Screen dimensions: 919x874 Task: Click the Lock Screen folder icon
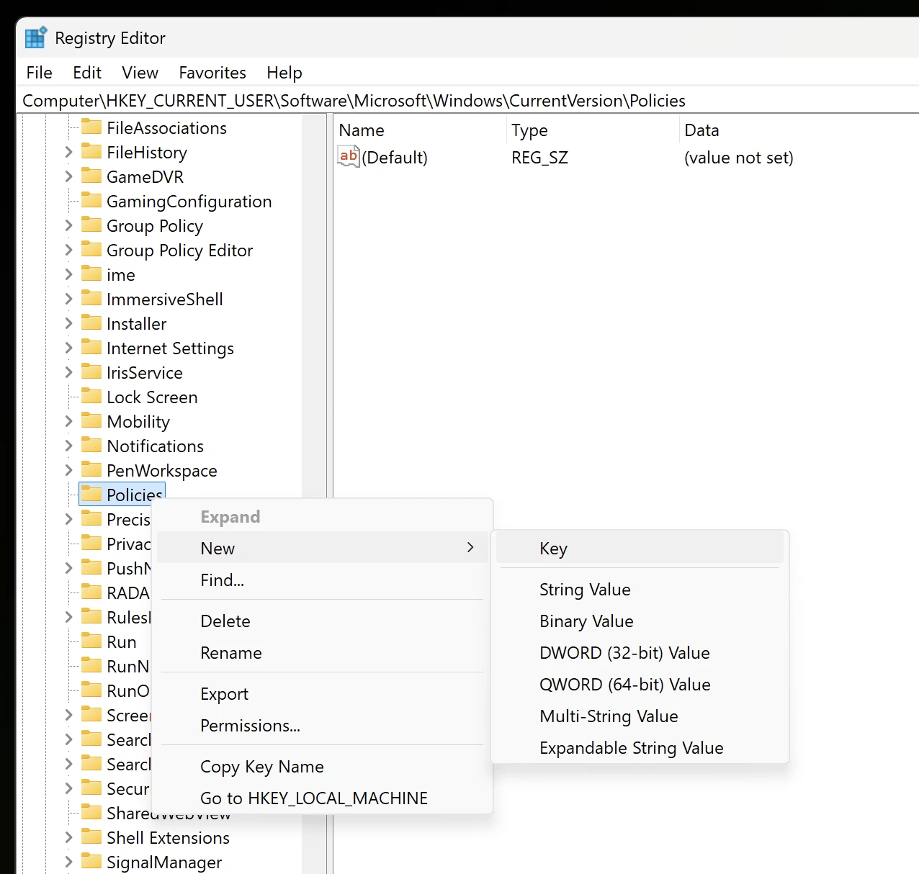click(91, 397)
